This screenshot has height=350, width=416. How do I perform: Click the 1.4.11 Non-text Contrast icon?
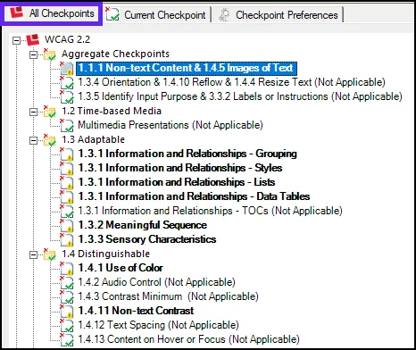[x=67, y=311]
